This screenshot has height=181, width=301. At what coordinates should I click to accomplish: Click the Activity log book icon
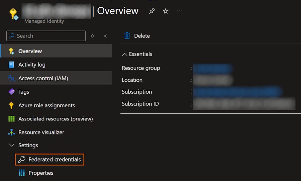point(11,65)
